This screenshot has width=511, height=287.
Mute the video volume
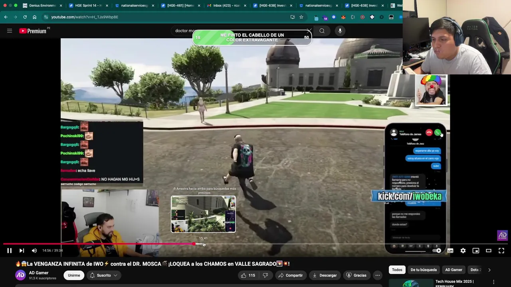[34, 251]
